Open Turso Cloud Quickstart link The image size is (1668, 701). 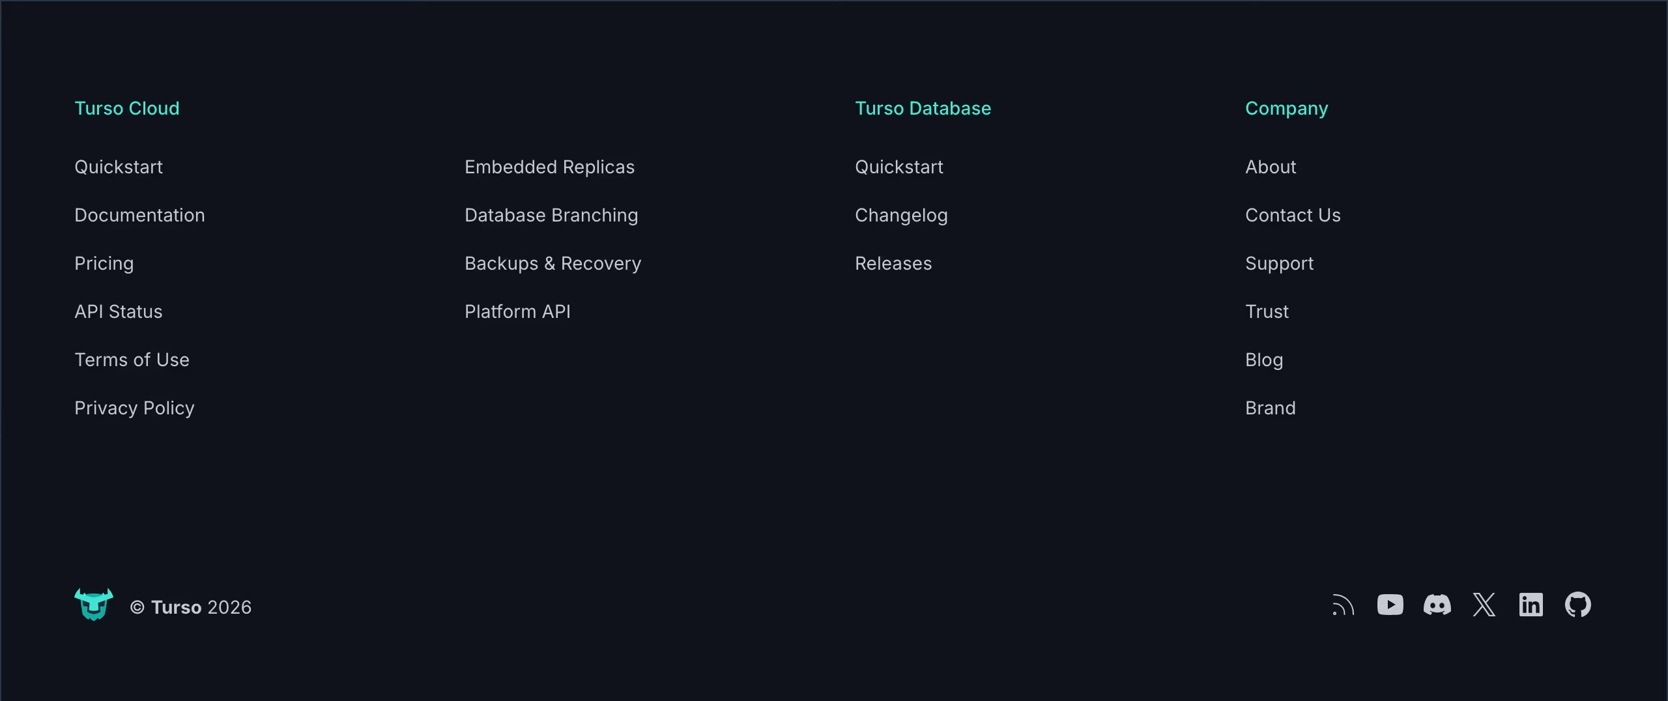119,167
